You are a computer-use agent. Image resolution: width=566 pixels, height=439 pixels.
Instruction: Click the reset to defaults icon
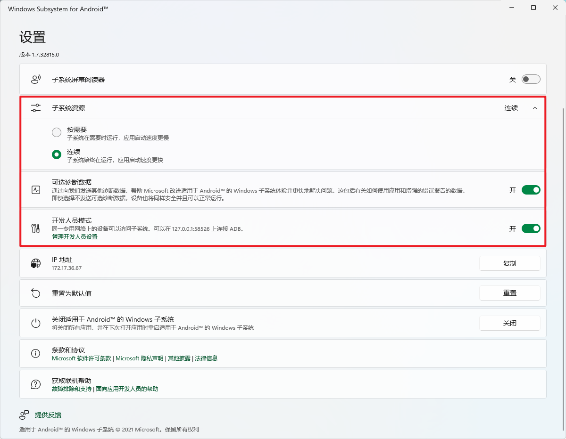point(36,293)
